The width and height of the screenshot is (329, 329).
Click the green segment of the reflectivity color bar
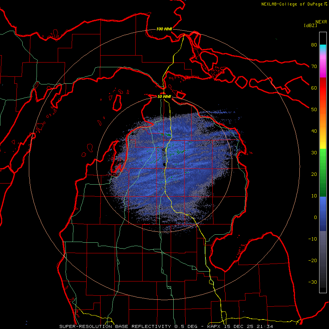(x=323, y=173)
